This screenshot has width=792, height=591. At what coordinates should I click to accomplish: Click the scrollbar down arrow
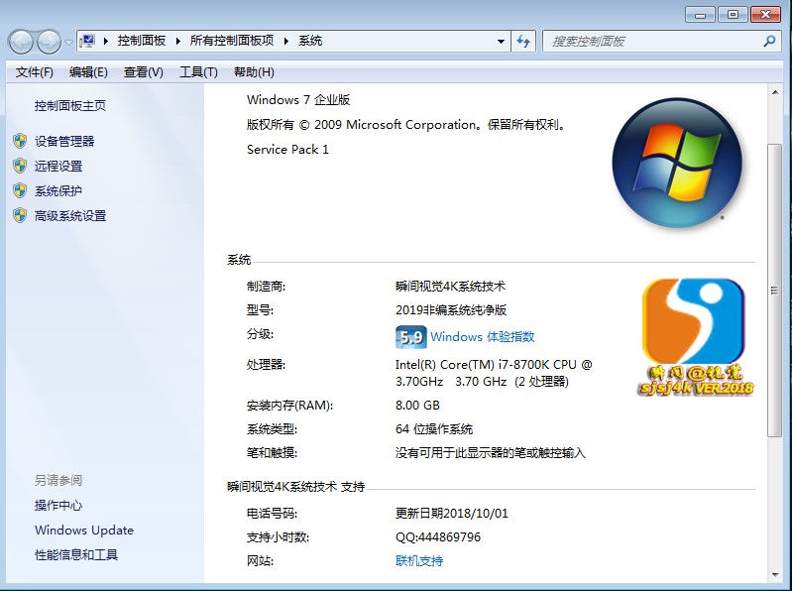click(774, 575)
